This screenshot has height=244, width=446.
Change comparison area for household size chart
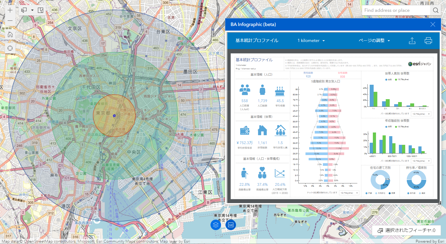pos(421,114)
